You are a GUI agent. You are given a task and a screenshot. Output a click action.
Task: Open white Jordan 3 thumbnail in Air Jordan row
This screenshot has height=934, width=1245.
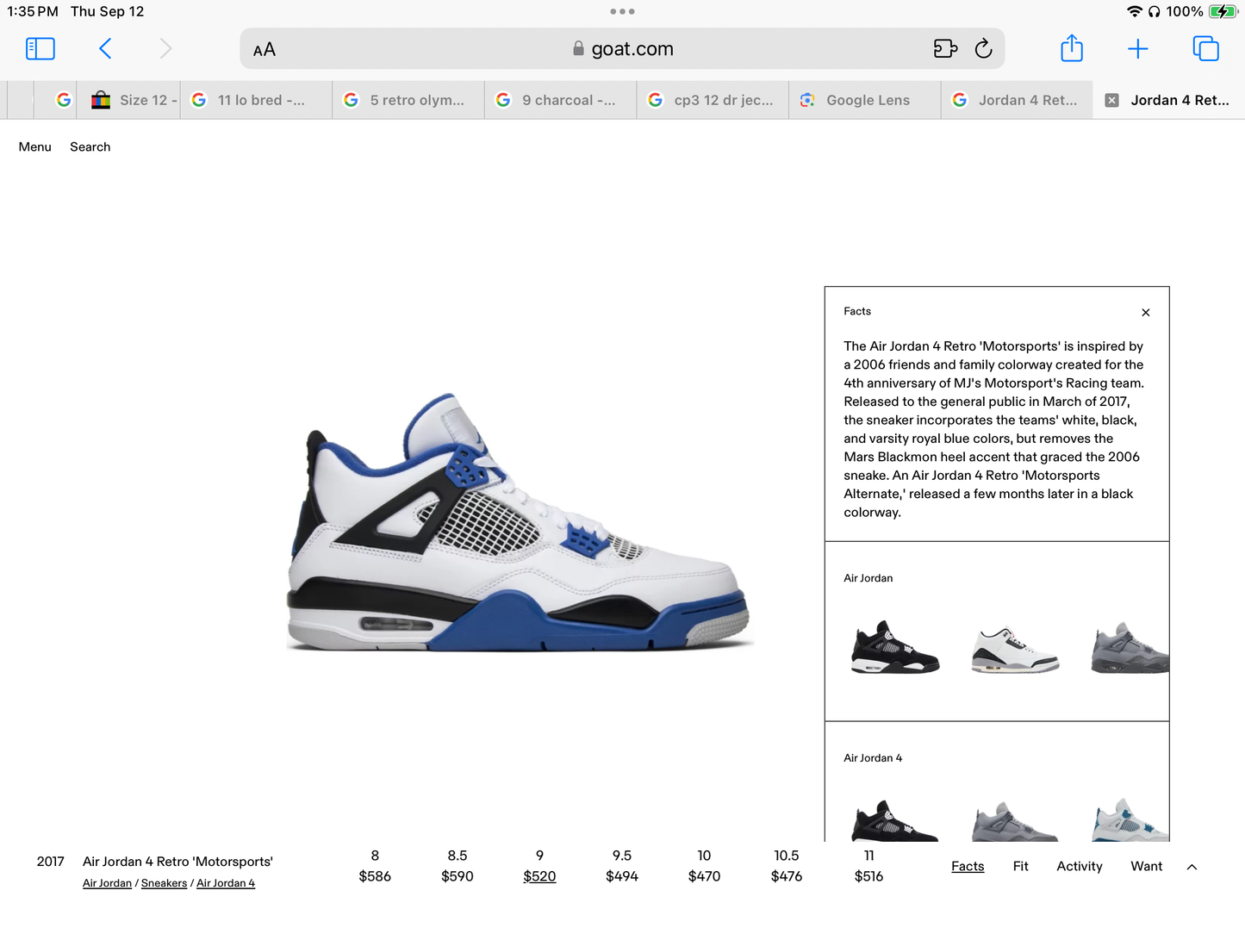point(1015,651)
